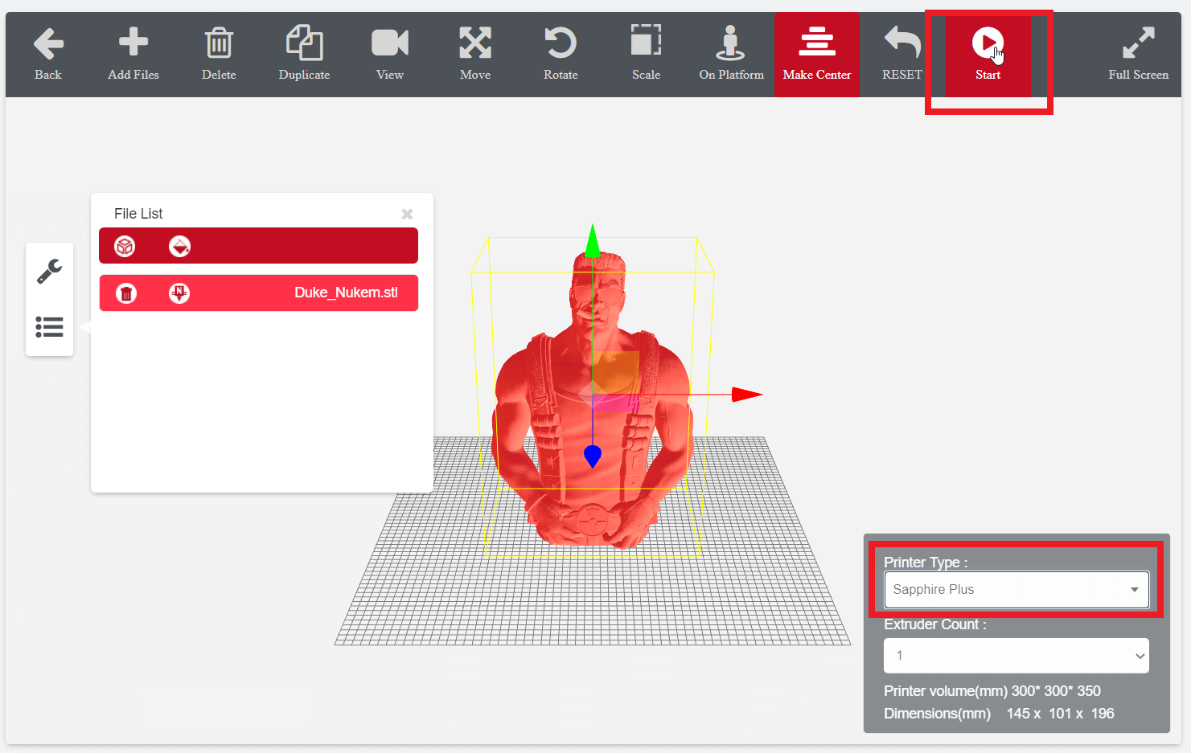Viewport: 1191px width, 753px height.
Task: Open the wrench settings panel
Action: 49,271
